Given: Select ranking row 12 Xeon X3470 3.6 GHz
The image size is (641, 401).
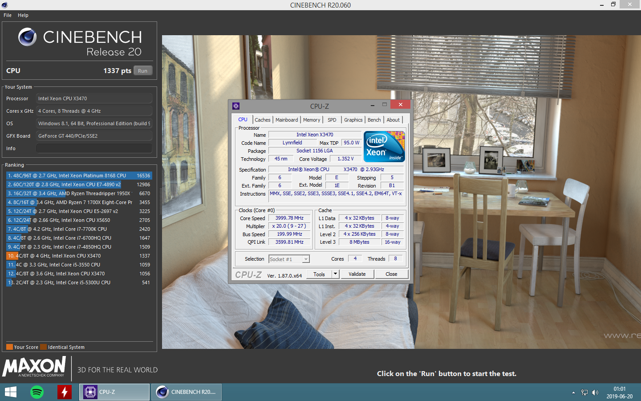Looking at the screenshot, I should (x=79, y=274).
